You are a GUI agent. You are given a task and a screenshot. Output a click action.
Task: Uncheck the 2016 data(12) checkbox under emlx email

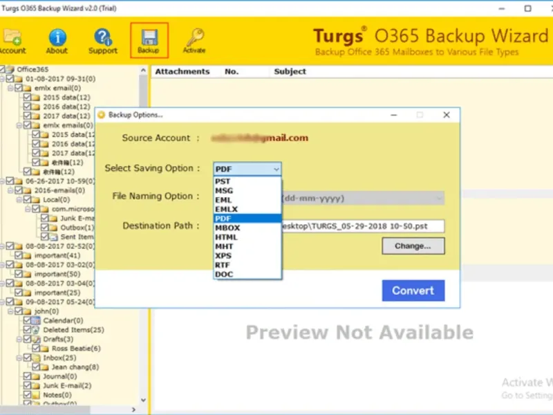[27, 107]
